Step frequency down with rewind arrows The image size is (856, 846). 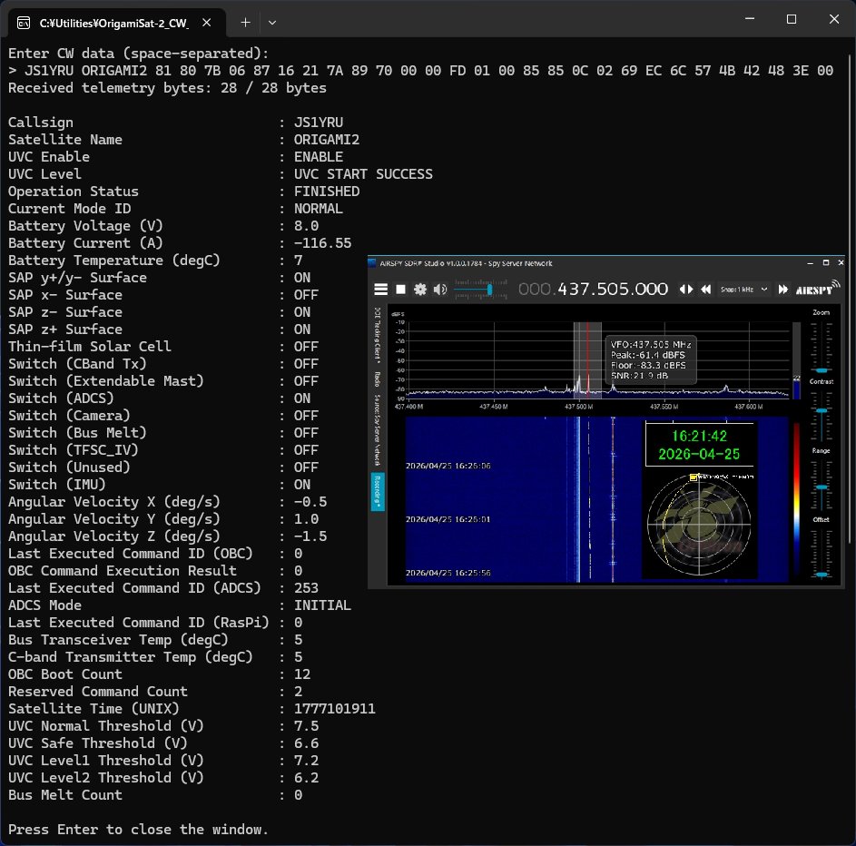tap(706, 290)
